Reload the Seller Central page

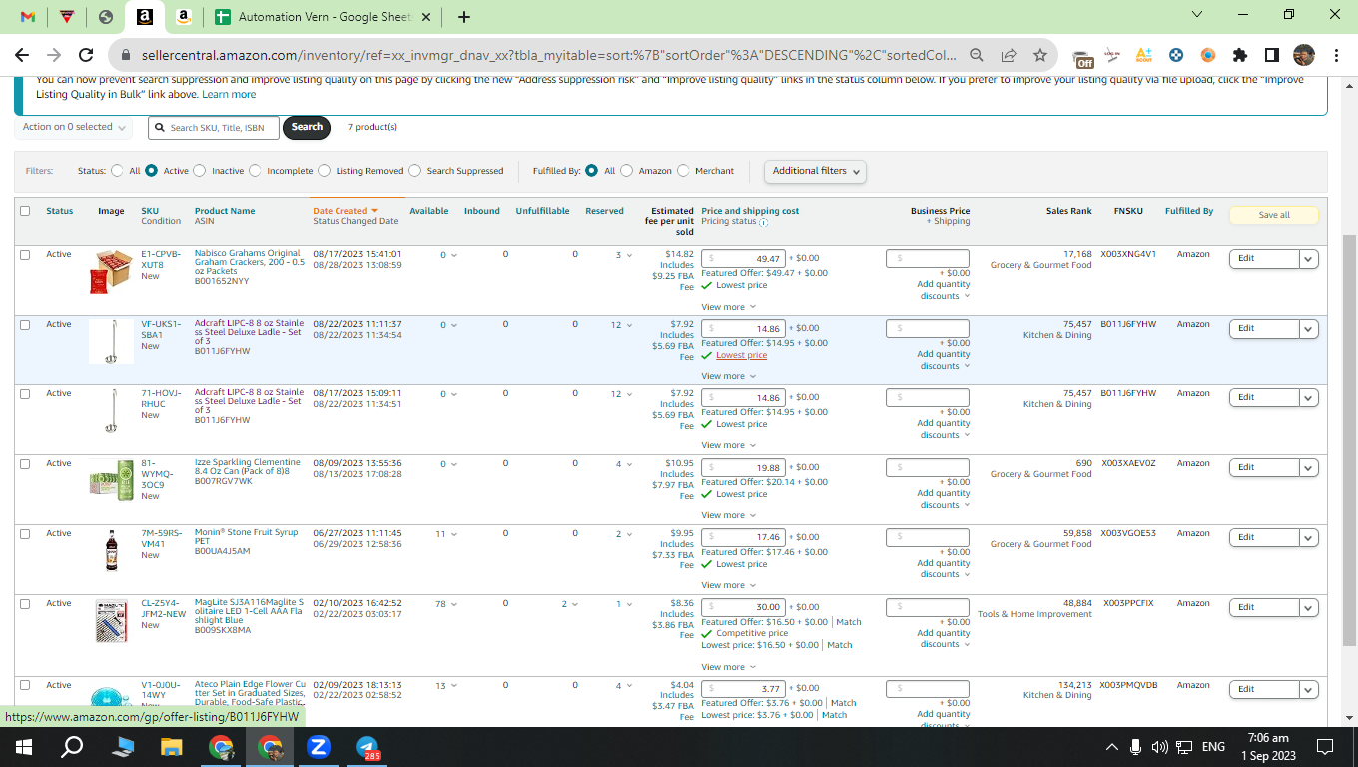86,55
